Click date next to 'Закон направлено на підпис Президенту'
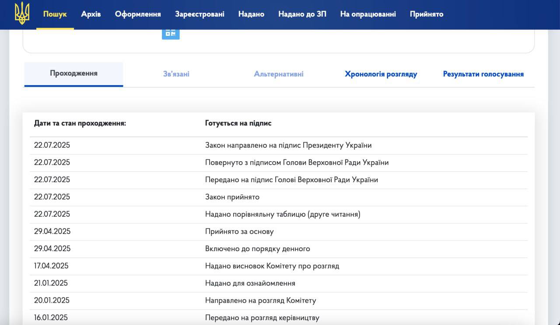Screen dimensions: 560x325 pyautogui.click(x=52, y=145)
